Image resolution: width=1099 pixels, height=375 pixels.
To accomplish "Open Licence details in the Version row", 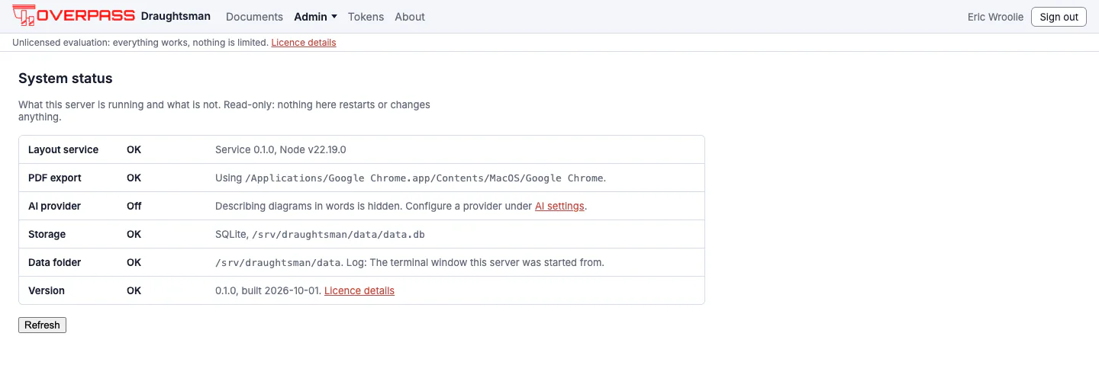I will pyautogui.click(x=359, y=290).
